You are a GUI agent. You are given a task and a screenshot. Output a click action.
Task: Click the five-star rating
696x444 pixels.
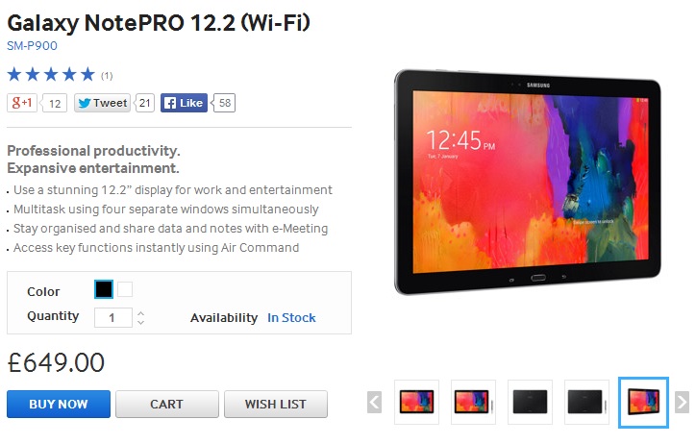[51, 75]
